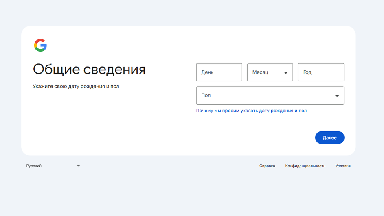Click the Общие сведения heading
Screen dimensions: 384x216
click(x=89, y=70)
